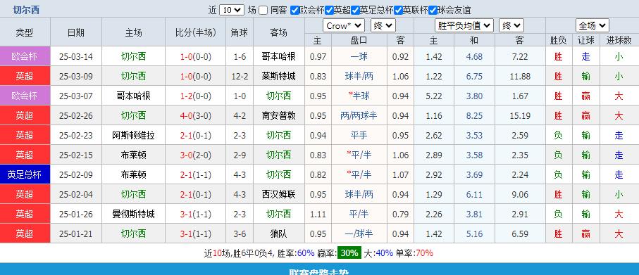Click the 客场 column header
Image resolution: width=639 pixels, height=275 pixels.
279,32
